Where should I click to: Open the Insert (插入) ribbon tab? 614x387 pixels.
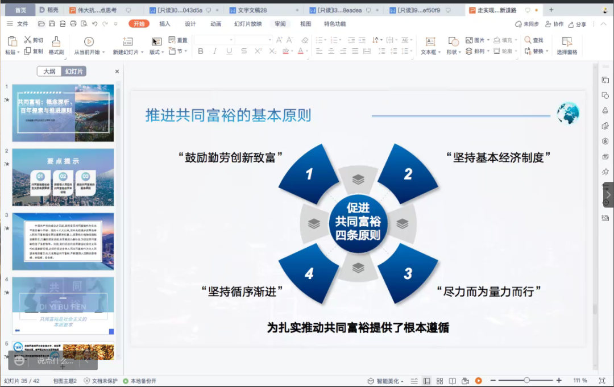tap(165, 24)
